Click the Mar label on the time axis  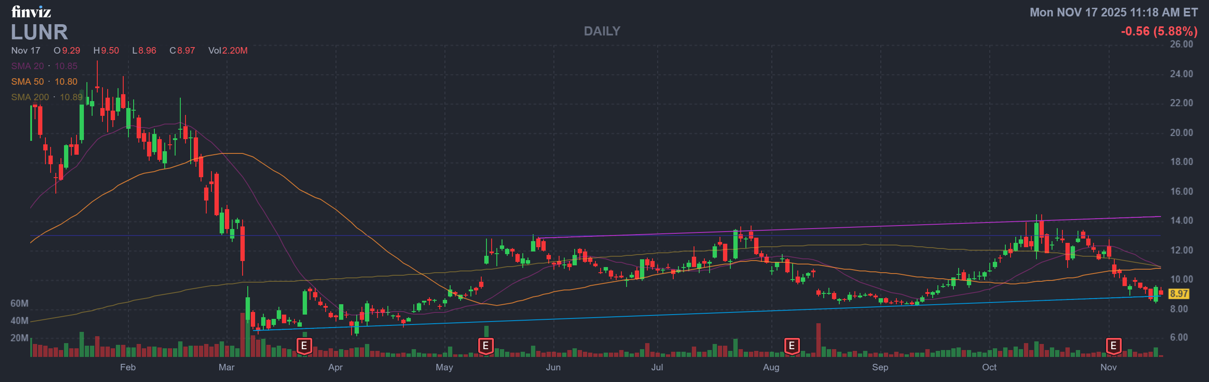pos(226,367)
